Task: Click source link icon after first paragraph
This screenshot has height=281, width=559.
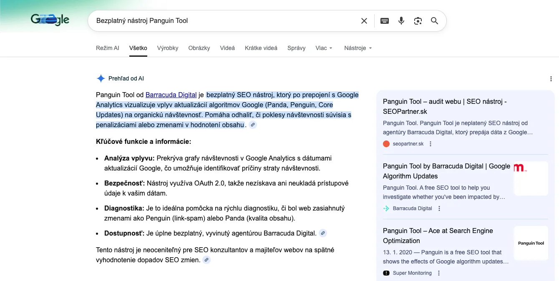Action: pos(253,125)
